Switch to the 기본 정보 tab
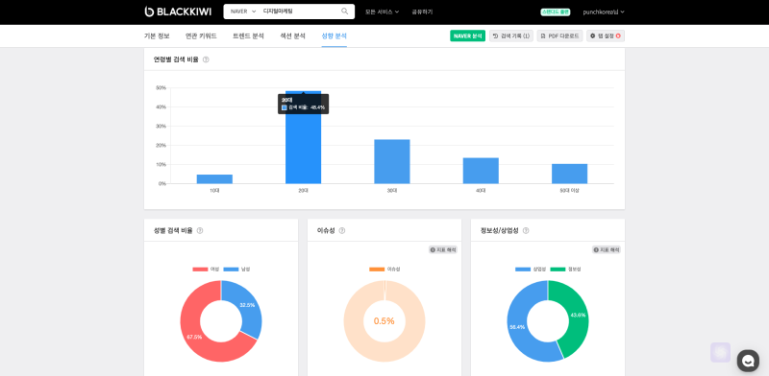 (x=157, y=35)
